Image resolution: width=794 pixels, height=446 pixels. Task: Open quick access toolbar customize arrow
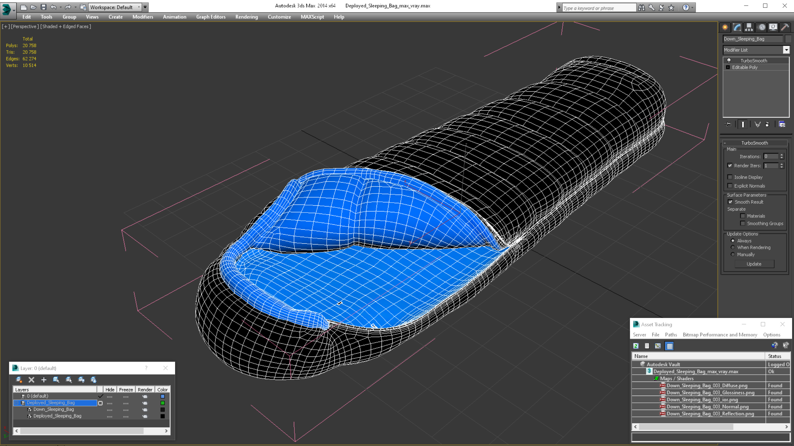145,7
